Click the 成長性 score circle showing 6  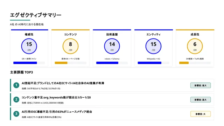195,46
